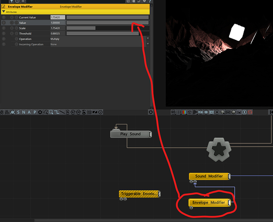Click the RGB color channels icon
Viewport: 273px width, 222px height.
click(184, 112)
